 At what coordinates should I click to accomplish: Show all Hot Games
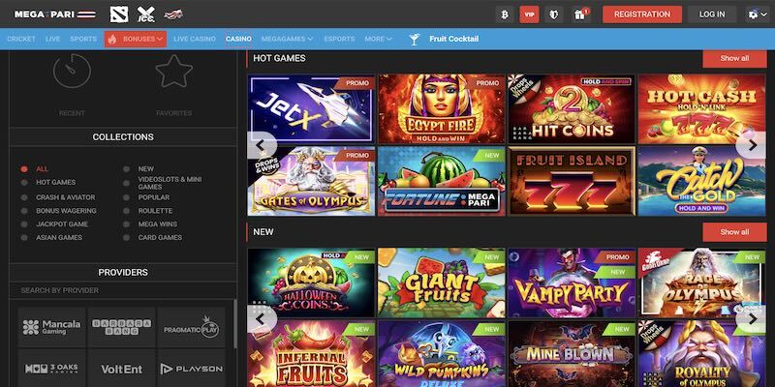pos(734,58)
